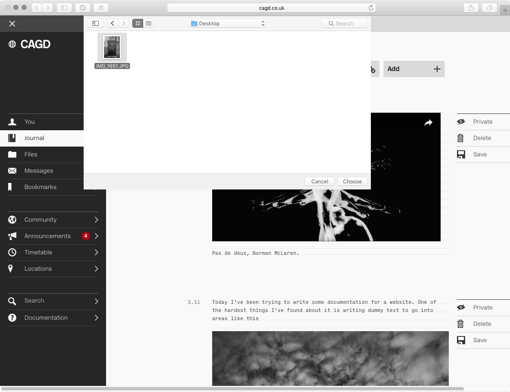Share the Pas de deux video
Screen dimensions: 510x392
coord(428,122)
